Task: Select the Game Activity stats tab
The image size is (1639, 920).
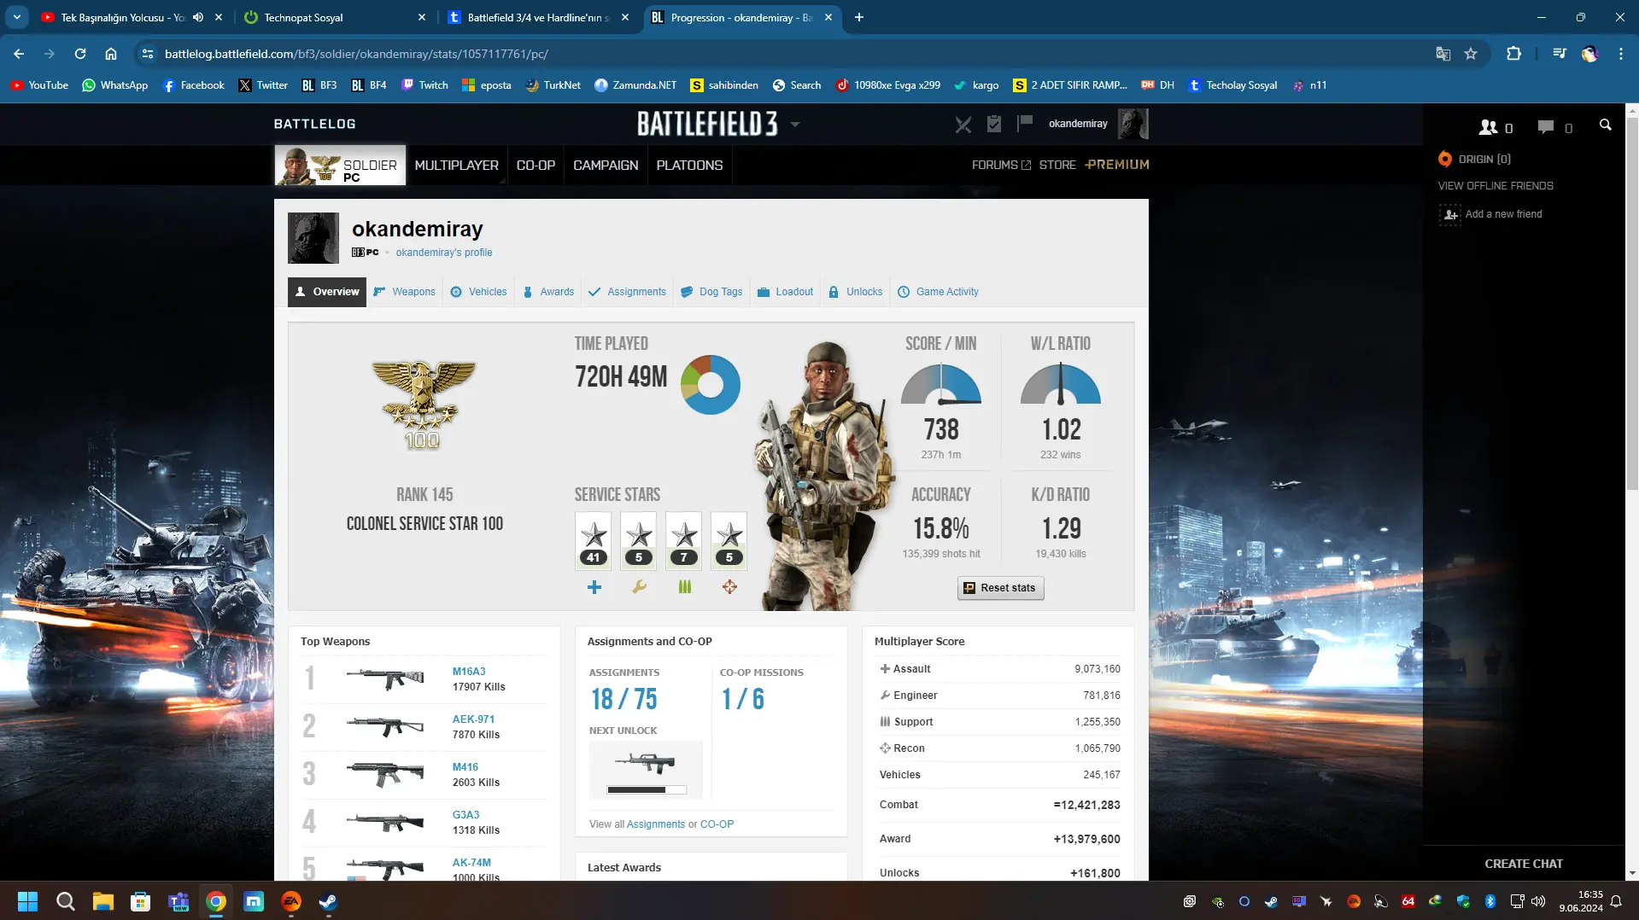Action: click(939, 292)
